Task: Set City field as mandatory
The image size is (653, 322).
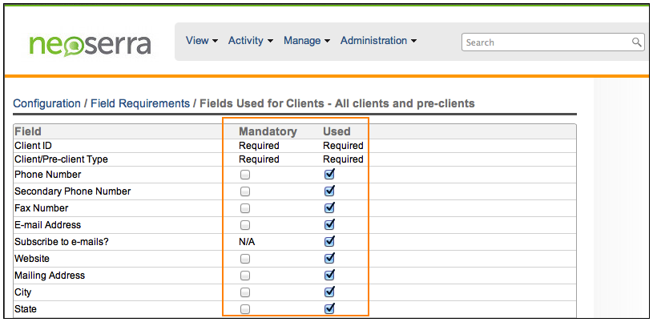Action: pos(245,292)
